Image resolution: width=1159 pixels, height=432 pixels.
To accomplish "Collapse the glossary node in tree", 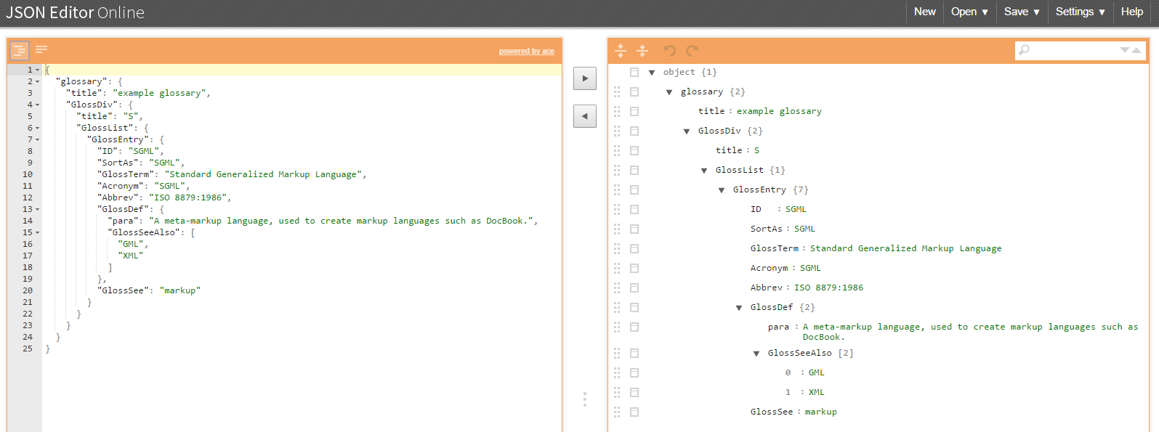I will click(669, 92).
